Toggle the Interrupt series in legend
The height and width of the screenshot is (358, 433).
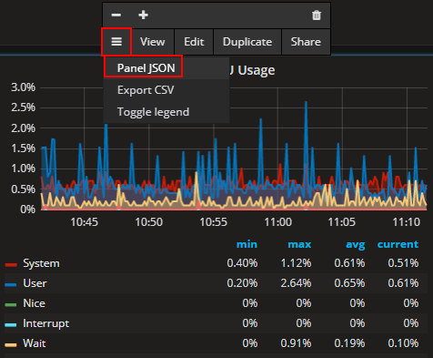pyautogui.click(x=46, y=323)
